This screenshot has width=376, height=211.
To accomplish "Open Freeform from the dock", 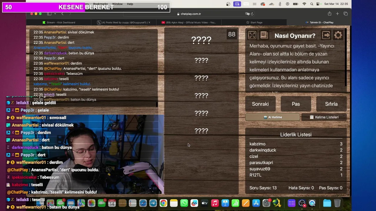I will coord(194,203).
